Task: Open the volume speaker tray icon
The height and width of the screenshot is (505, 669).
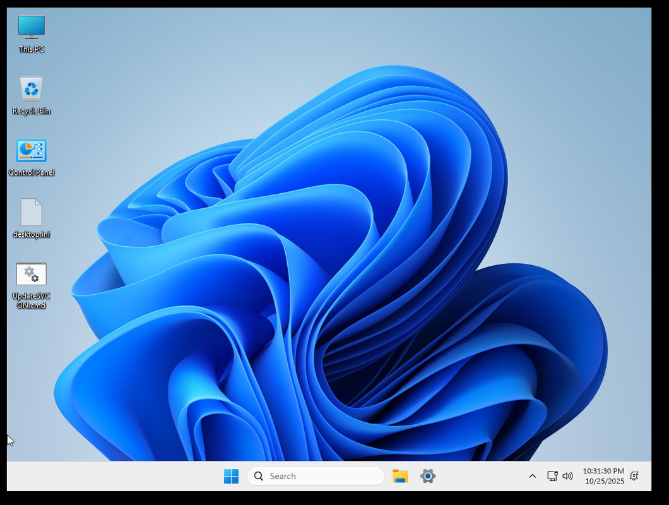Action: click(x=567, y=476)
